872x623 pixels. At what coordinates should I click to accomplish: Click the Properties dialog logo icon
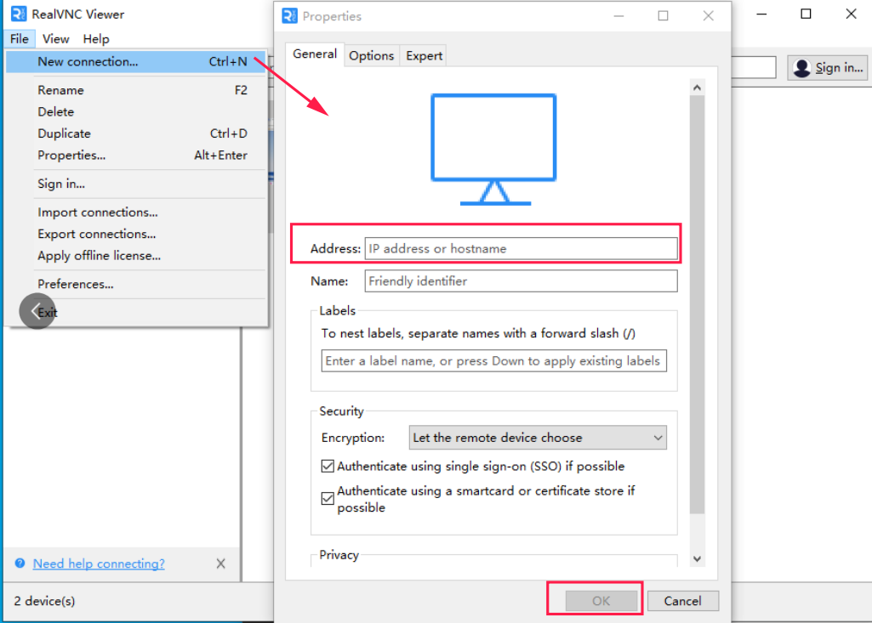point(290,16)
